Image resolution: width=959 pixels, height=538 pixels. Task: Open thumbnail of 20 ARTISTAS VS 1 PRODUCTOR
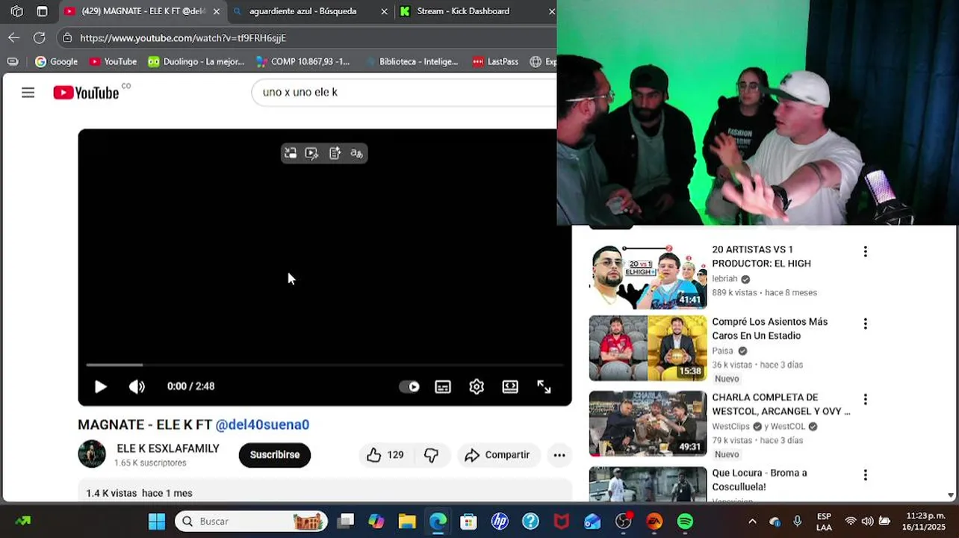pos(648,276)
